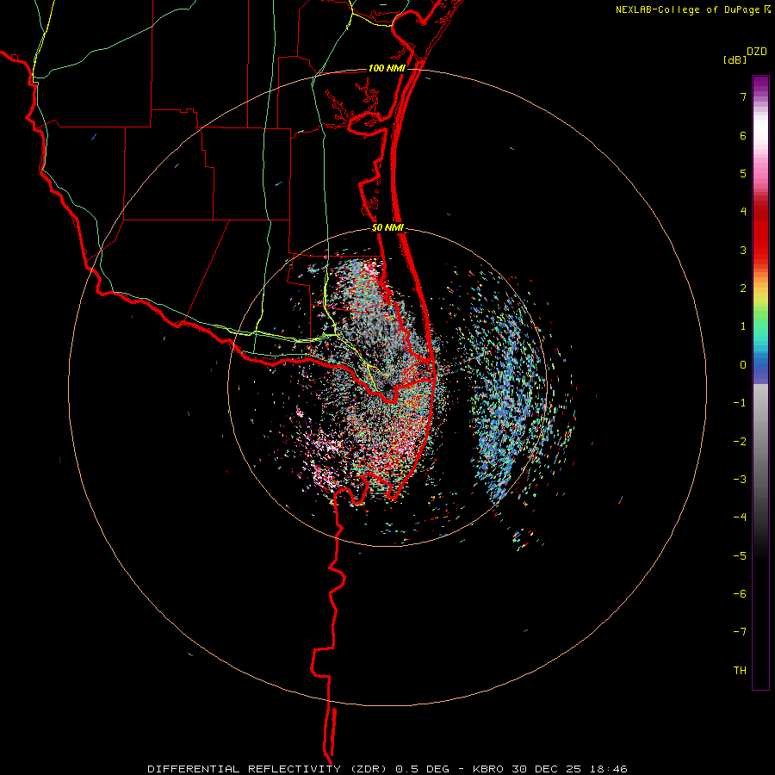Click the DZD color scale title
Screen dimensions: 775x775
(x=757, y=52)
